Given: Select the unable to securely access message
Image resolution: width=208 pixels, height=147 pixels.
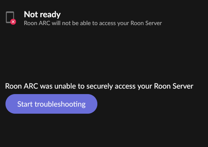Looking at the screenshot, I should [99, 86].
